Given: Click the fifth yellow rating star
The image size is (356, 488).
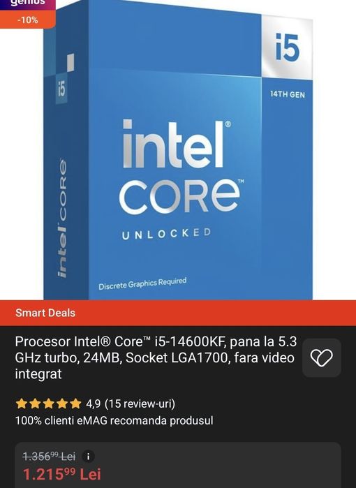Looking at the screenshot, I should [x=75, y=404].
